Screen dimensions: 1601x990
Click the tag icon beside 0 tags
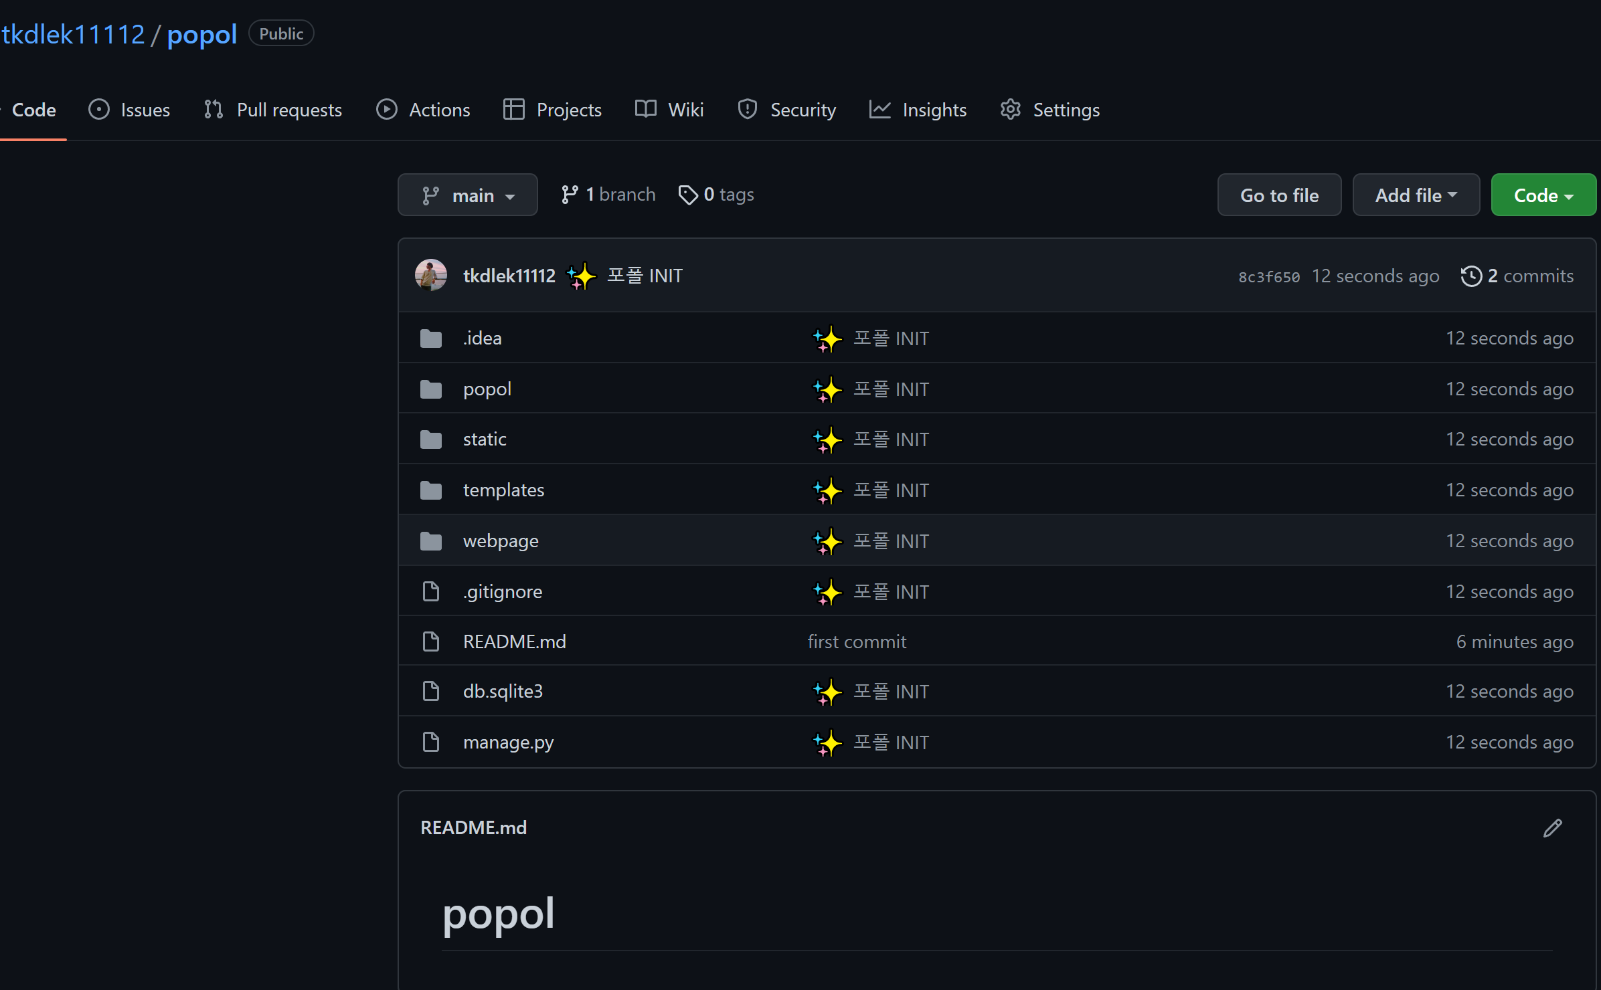point(688,195)
